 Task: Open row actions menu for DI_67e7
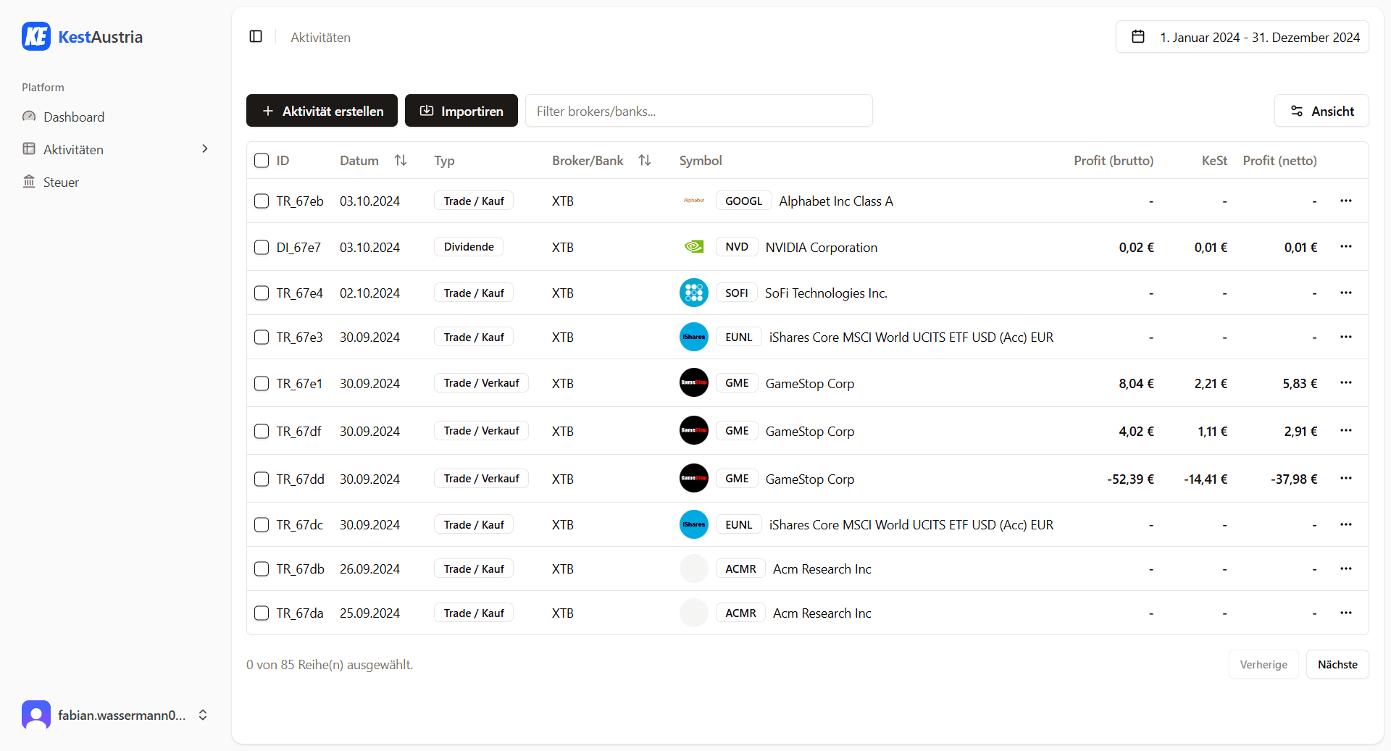[1346, 246]
